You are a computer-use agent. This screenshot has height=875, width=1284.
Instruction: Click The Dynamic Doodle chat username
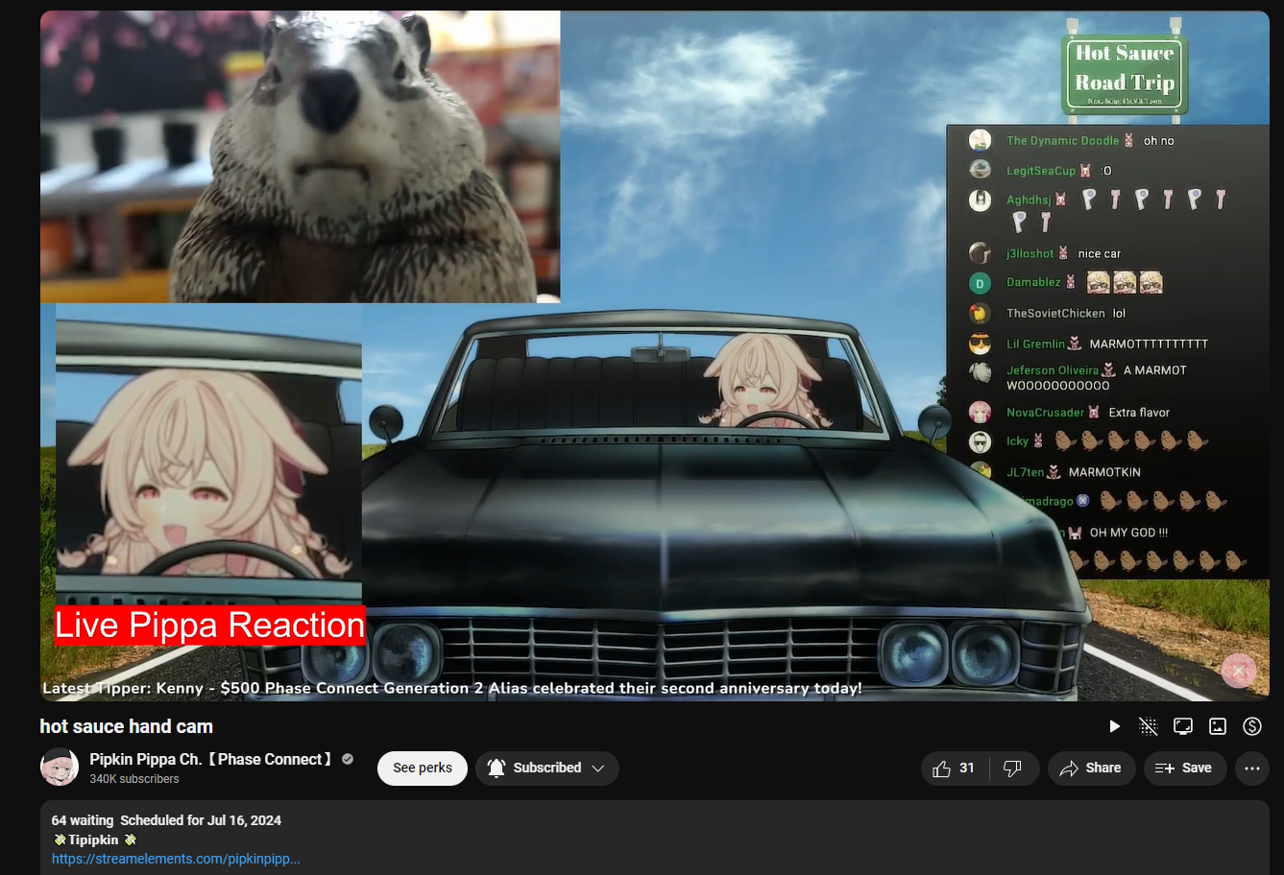point(1063,140)
